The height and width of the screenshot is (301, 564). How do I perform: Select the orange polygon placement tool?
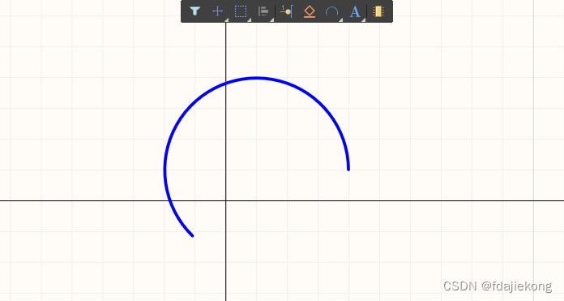tap(310, 11)
